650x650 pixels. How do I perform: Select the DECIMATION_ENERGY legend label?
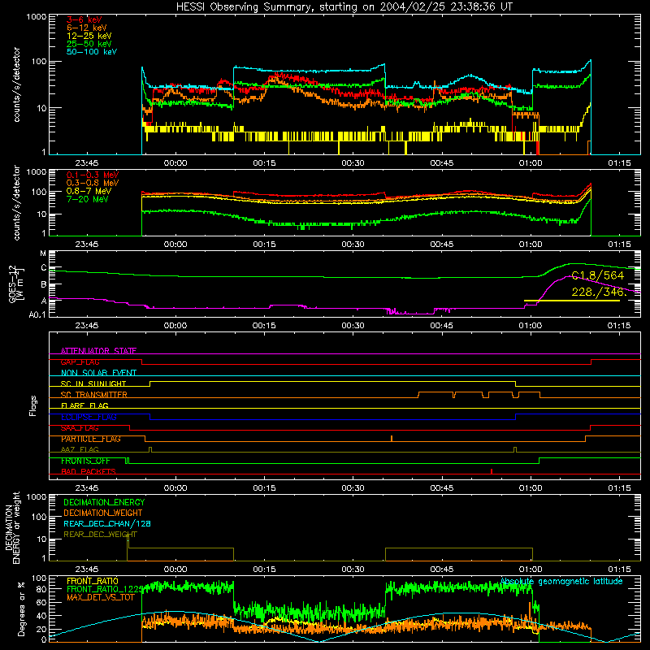104,502
